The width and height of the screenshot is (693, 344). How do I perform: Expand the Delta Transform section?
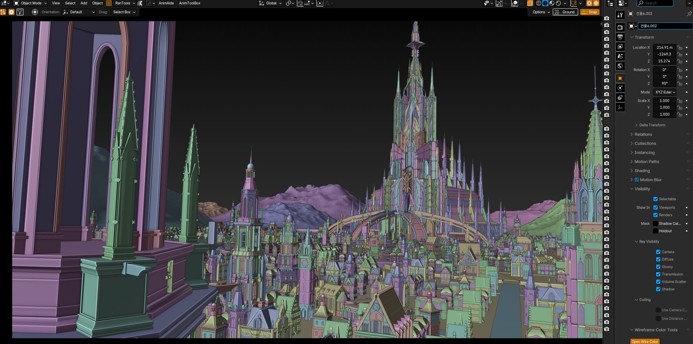click(x=652, y=125)
